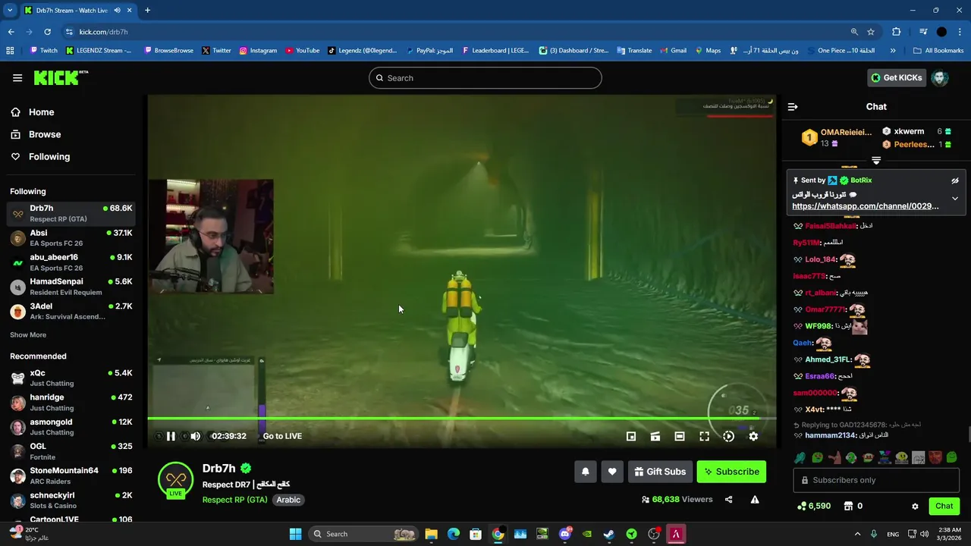Open the user profile avatar menu

[x=940, y=78]
